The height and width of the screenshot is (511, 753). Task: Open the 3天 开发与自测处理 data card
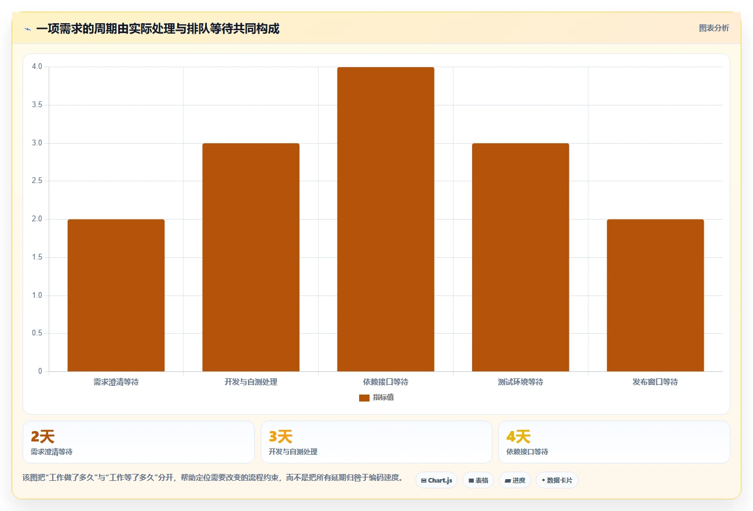[x=376, y=442]
